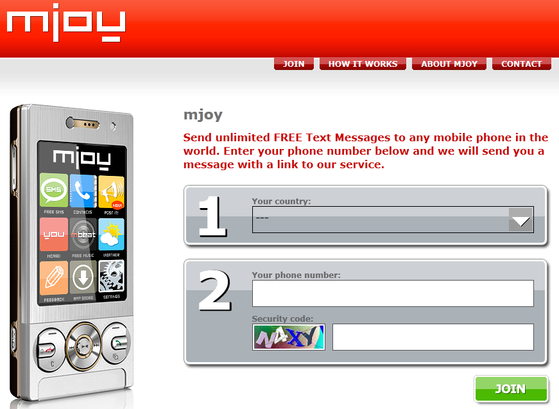Click the orange Feedback pencil icon
Image resolution: width=559 pixels, height=409 pixels.
(54, 278)
